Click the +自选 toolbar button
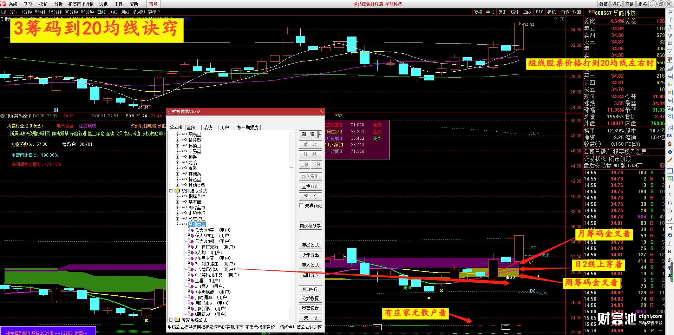 click(565, 12)
